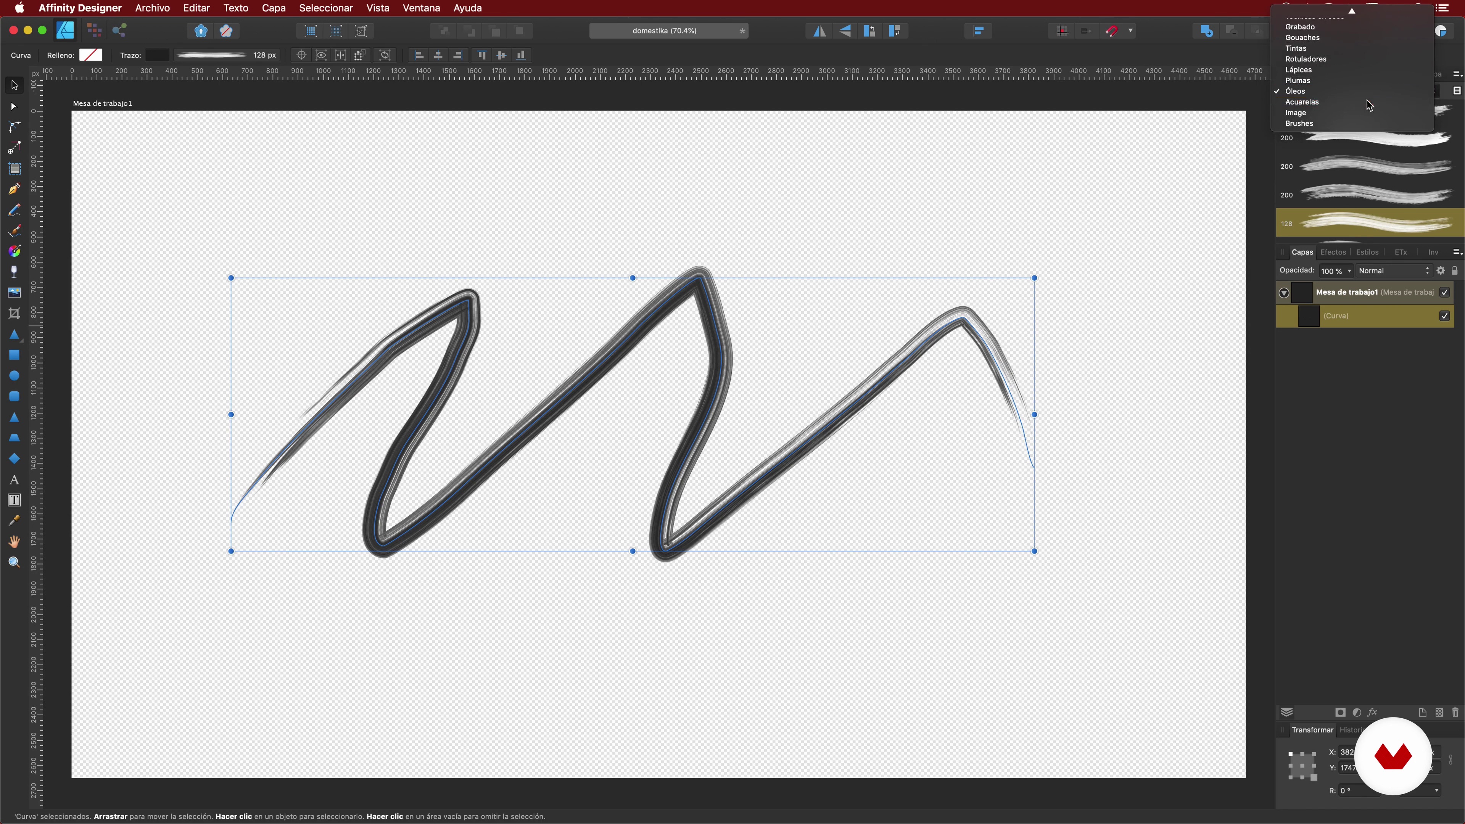Open the Capa menu
The height and width of the screenshot is (824, 1465).
tap(274, 8)
